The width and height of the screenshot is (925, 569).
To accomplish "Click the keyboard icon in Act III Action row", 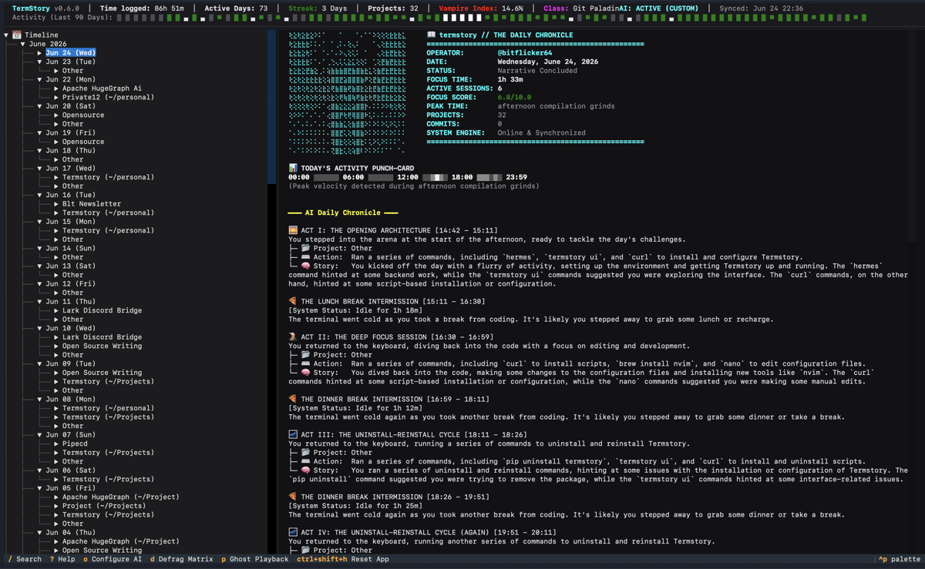I will pyautogui.click(x=306, y=461).
